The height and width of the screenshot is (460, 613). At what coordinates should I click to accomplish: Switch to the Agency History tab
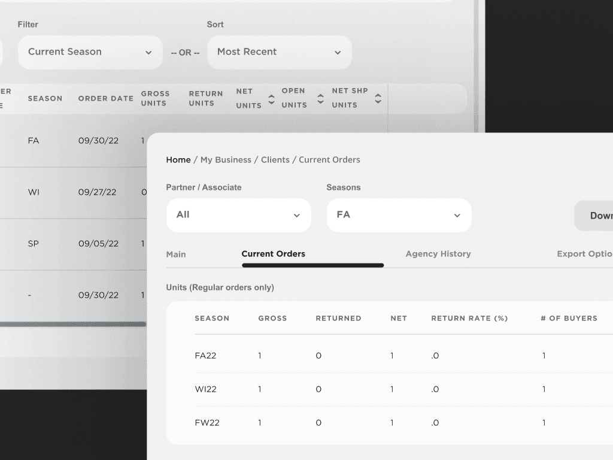point(438,254)
